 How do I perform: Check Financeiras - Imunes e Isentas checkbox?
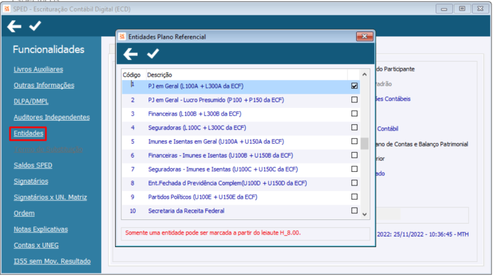pos(354,155)
